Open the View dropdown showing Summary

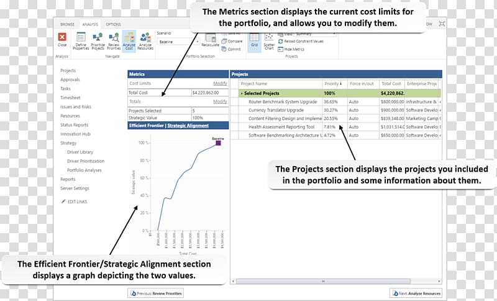click(314, 34)
